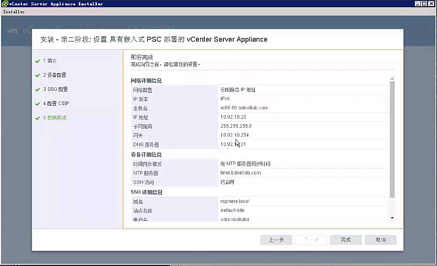Click the 域名 row label

tap(138, 202)
